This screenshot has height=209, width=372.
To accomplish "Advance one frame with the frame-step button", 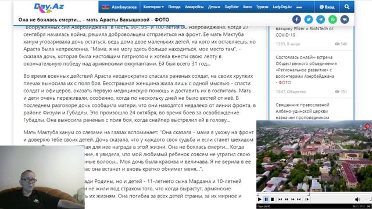I will 307,199.
